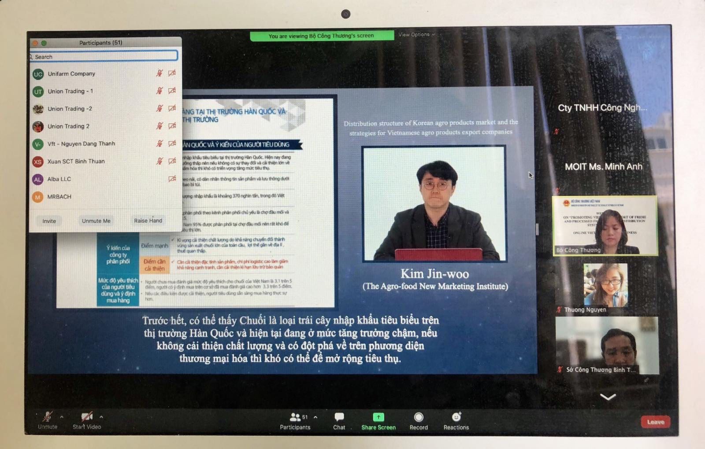
Task: Open the View Options dropdown
Action: pyautogui.click(x=416, y=34)
